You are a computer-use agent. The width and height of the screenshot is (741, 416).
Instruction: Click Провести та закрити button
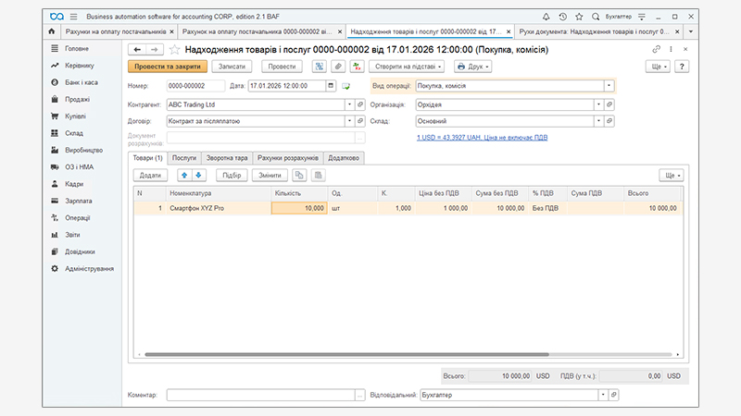(167, 67)
